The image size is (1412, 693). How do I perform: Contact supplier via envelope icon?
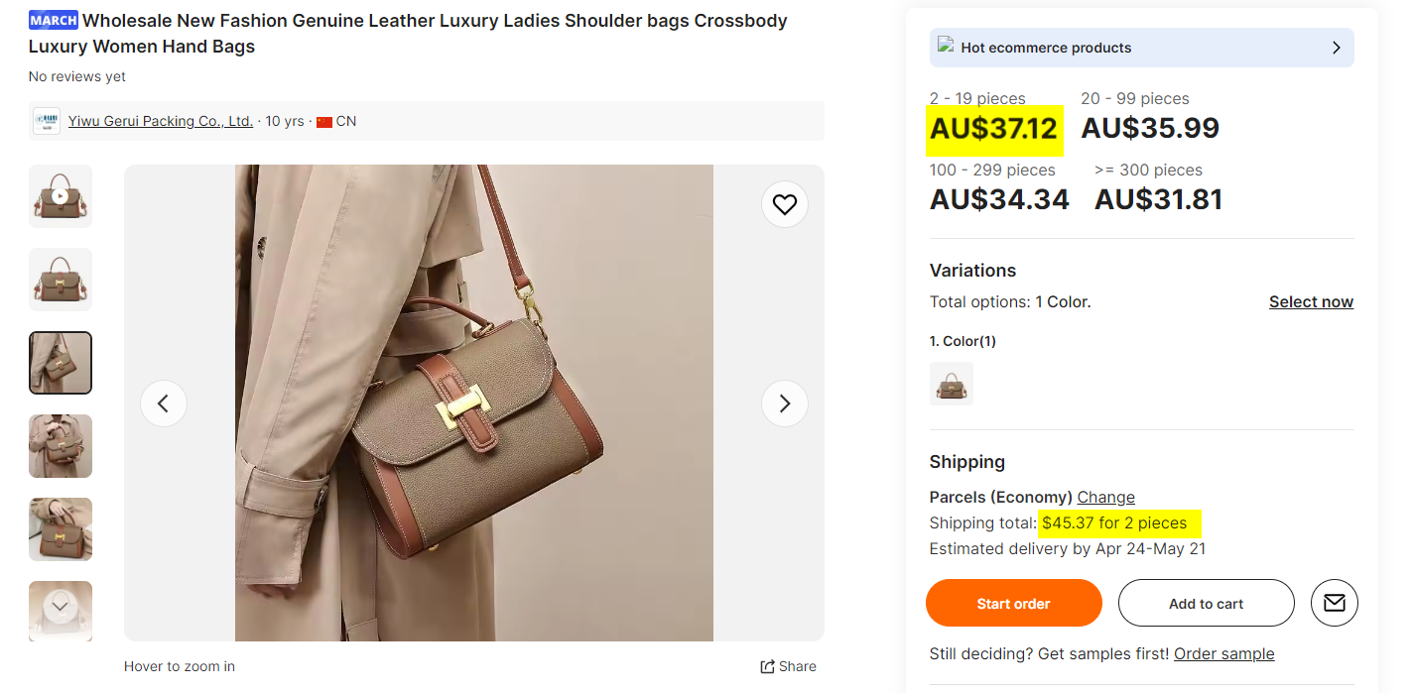(x=1335, y=603)
